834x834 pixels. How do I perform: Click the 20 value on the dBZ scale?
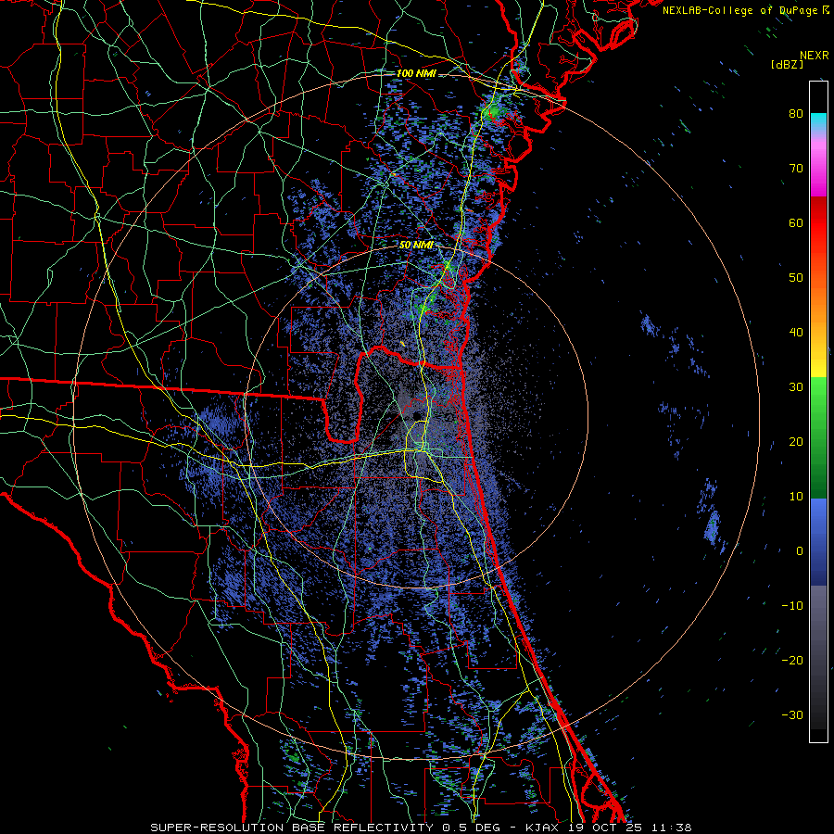pos(796,441)
